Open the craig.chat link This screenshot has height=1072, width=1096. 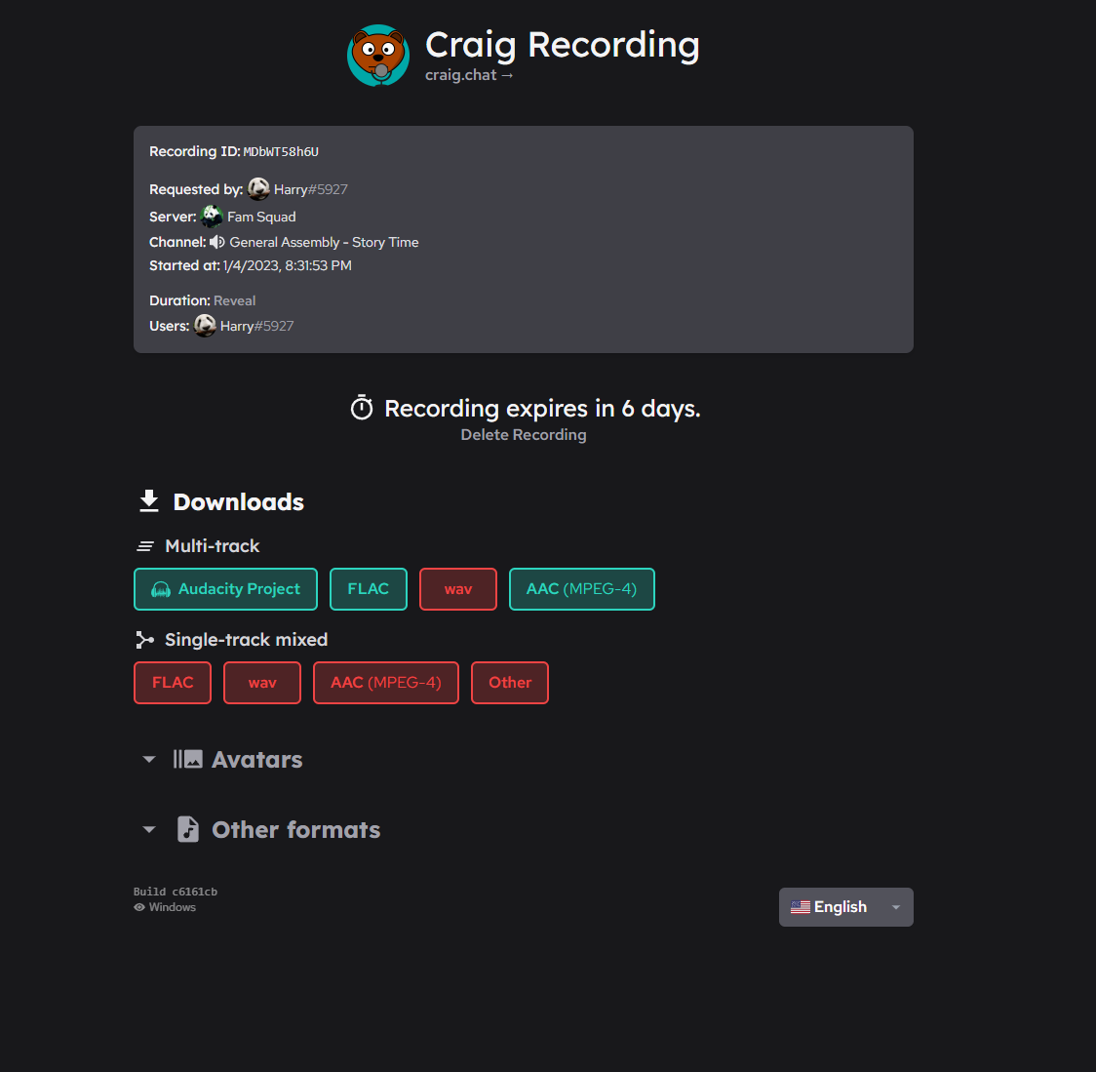click(469, 74)
